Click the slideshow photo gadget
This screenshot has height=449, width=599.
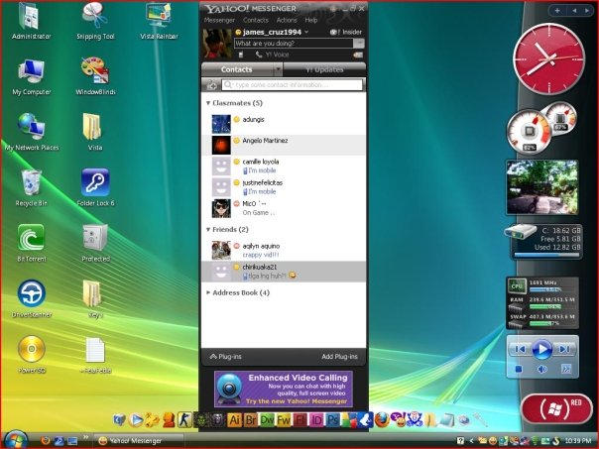pos(541,187)
